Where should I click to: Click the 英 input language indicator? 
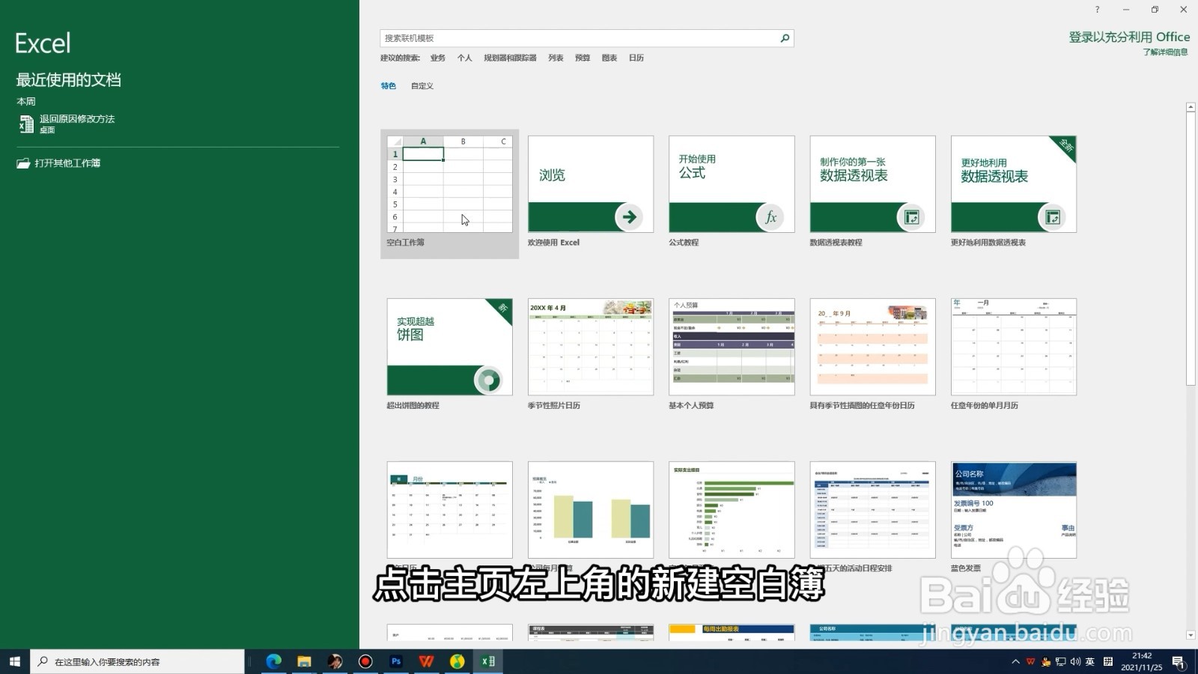pos(1090,661)
